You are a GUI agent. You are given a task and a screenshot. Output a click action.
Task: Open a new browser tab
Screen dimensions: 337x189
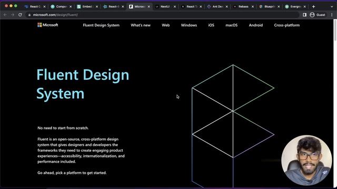(314, 7)
